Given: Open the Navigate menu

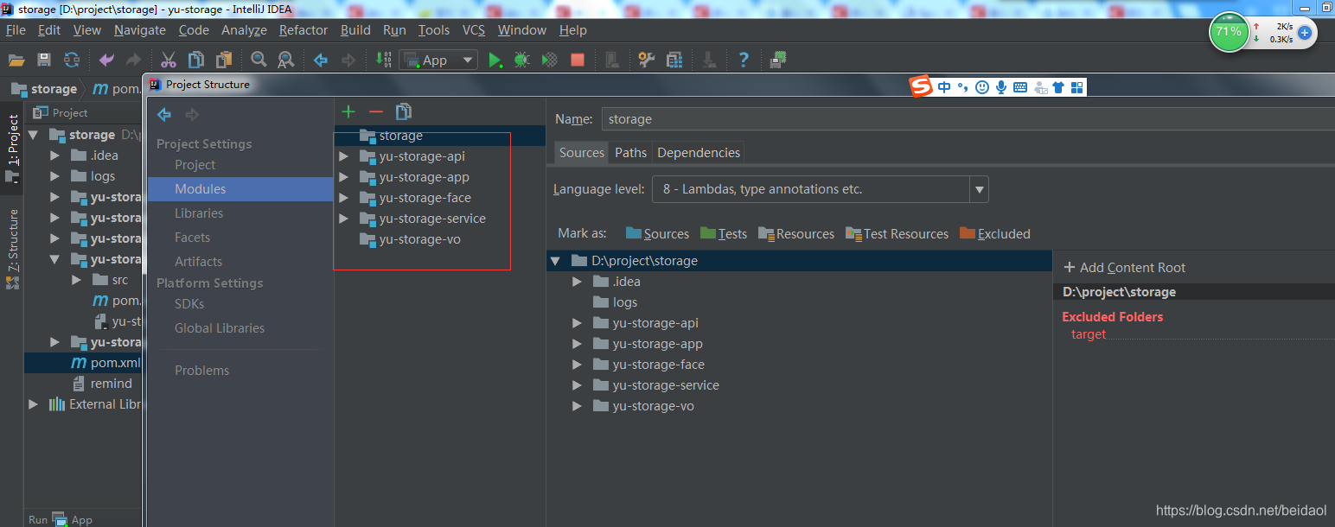Looking at the screenshot, I should [139, 30].
